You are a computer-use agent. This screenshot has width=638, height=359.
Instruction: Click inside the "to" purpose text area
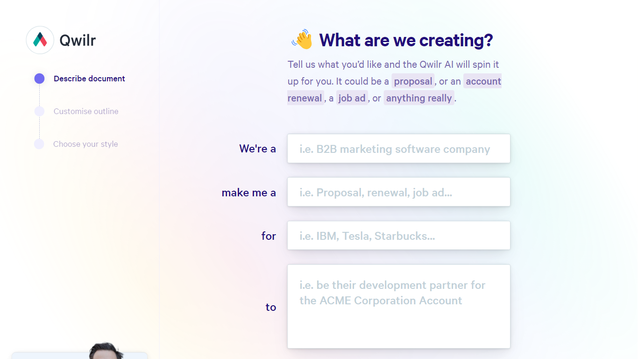[399, 307]
